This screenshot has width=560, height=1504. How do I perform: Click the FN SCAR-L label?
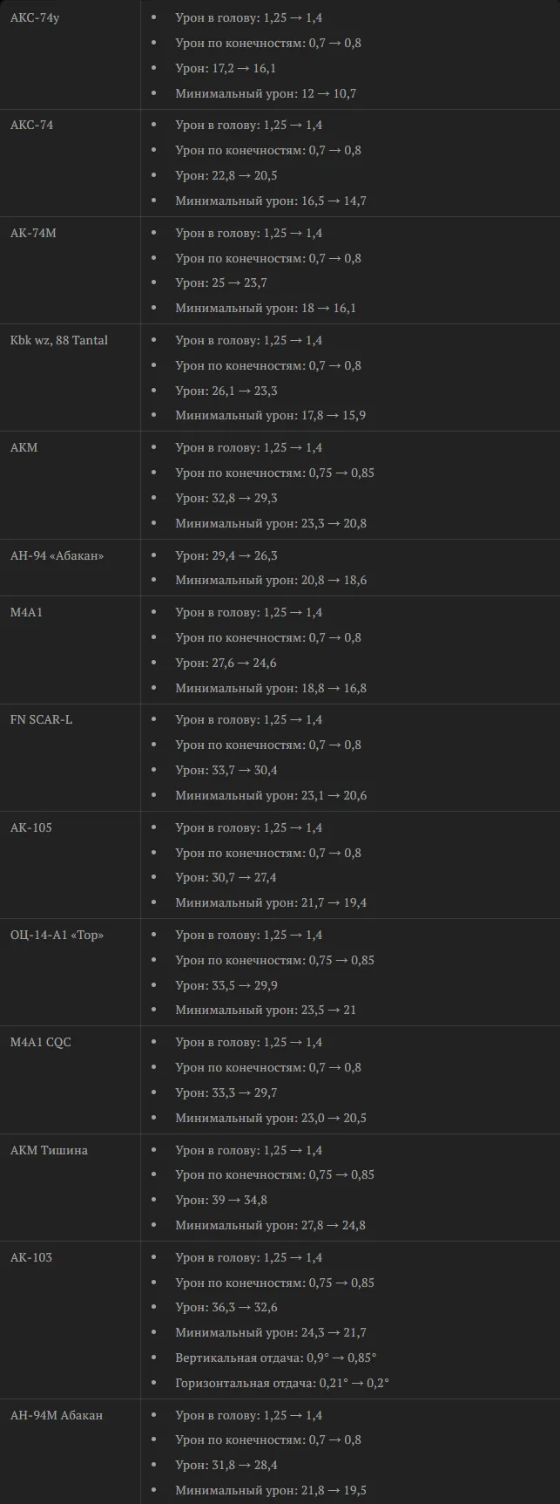point(41,719)
